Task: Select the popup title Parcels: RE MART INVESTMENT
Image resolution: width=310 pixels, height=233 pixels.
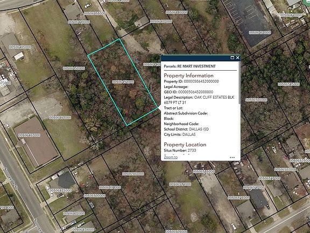Action: 189,66
